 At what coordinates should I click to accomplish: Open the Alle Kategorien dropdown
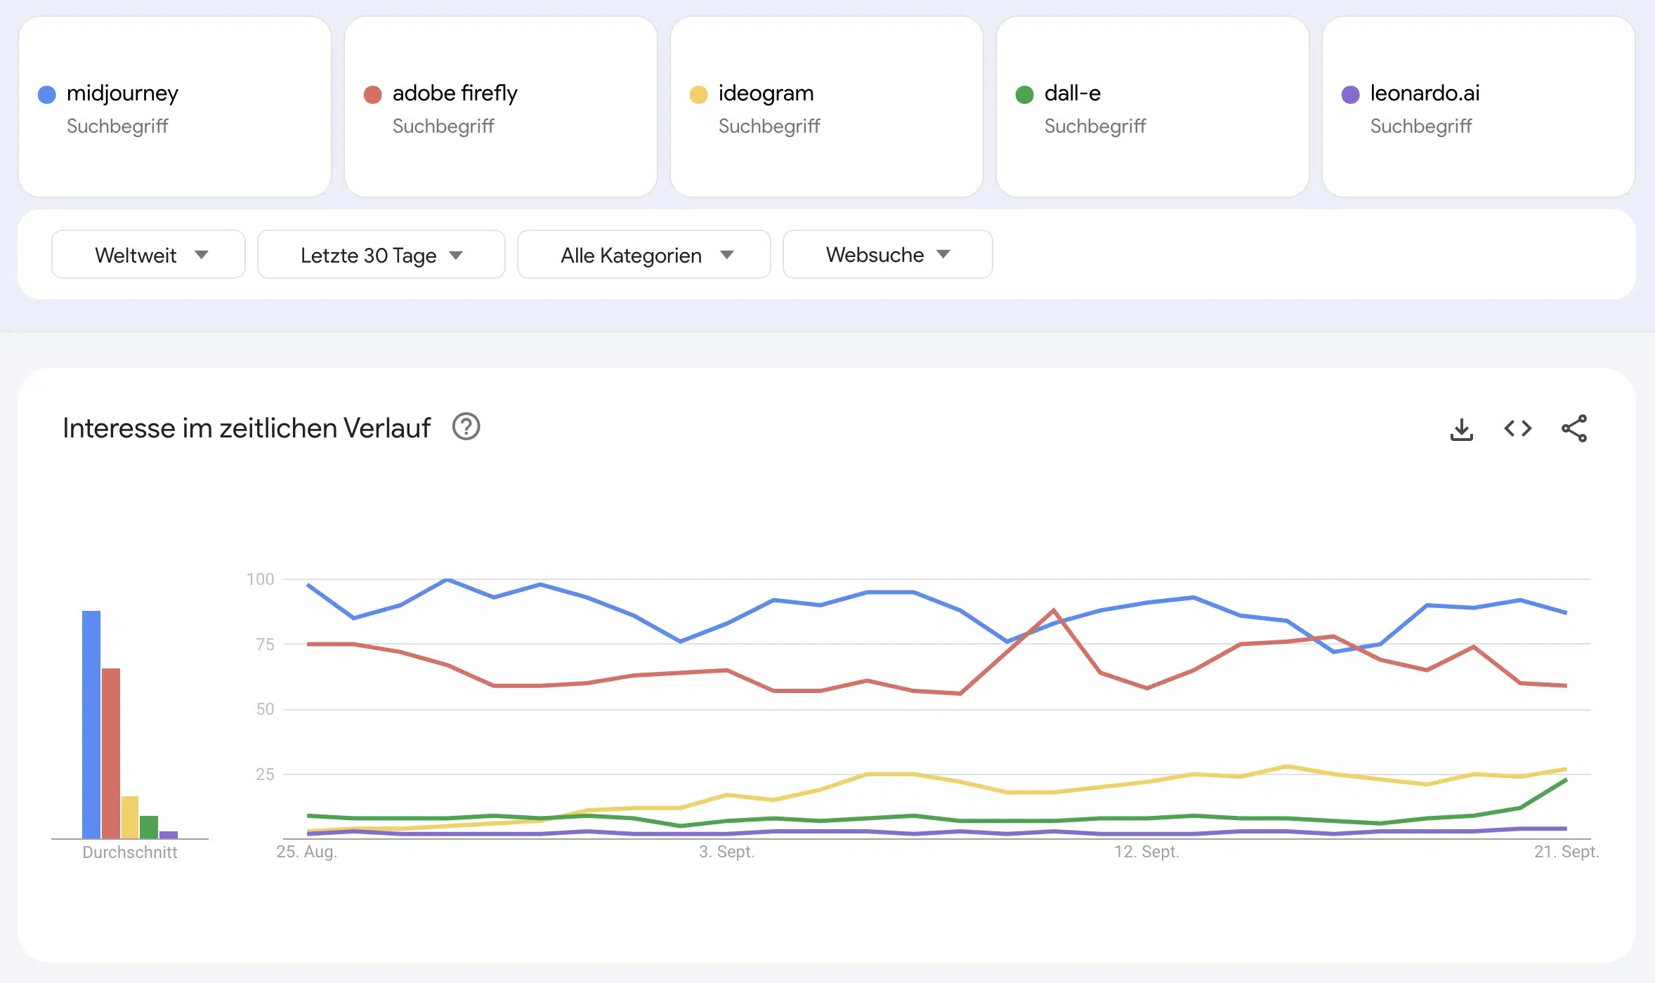(x=643, y=254)
